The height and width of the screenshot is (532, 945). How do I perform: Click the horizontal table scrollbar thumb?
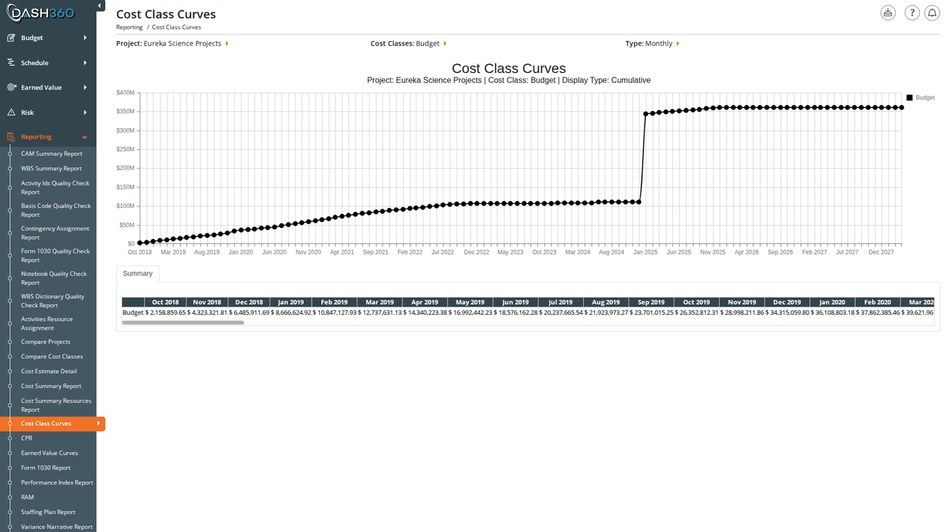(x=183, y=323)
